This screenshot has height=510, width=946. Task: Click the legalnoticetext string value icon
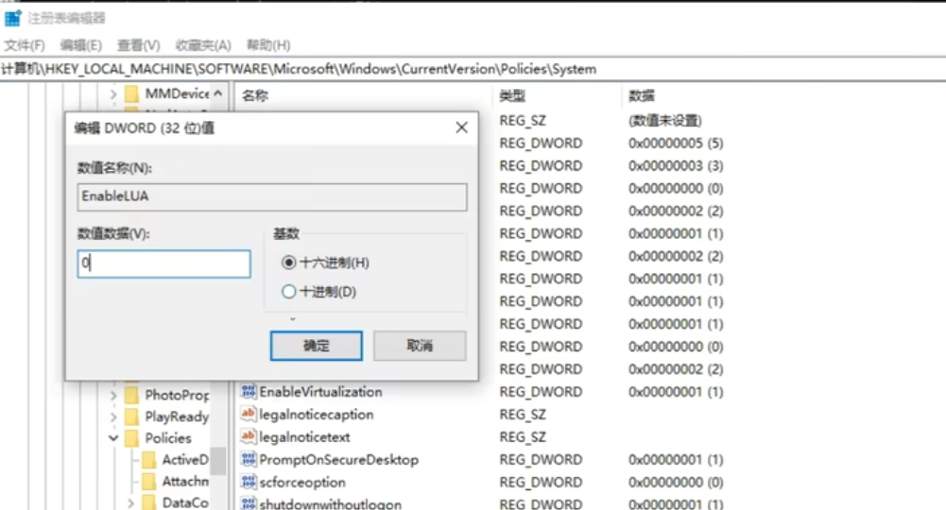tap(249, 437)
